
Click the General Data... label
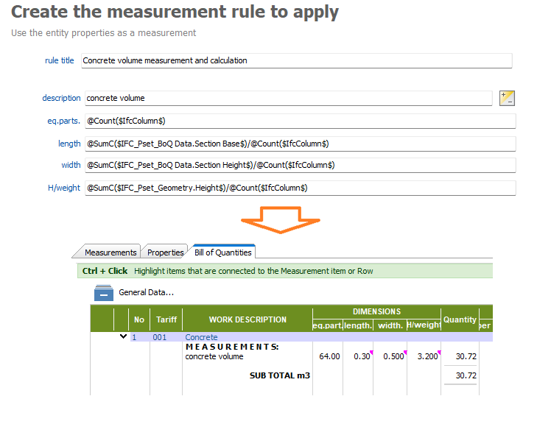(x=146, y=293)
